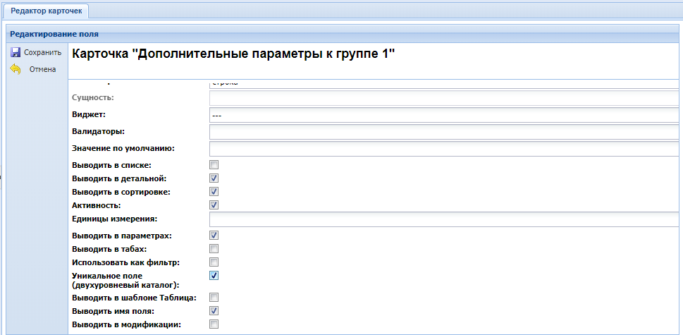Disable the Выводить в параметрах checkbox
Viewport: 683px width, 335px height.
coord(214,235)
